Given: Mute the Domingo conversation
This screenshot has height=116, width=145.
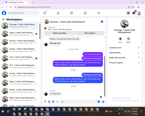Looking at the screenshot, I should [x=120, y=39].
